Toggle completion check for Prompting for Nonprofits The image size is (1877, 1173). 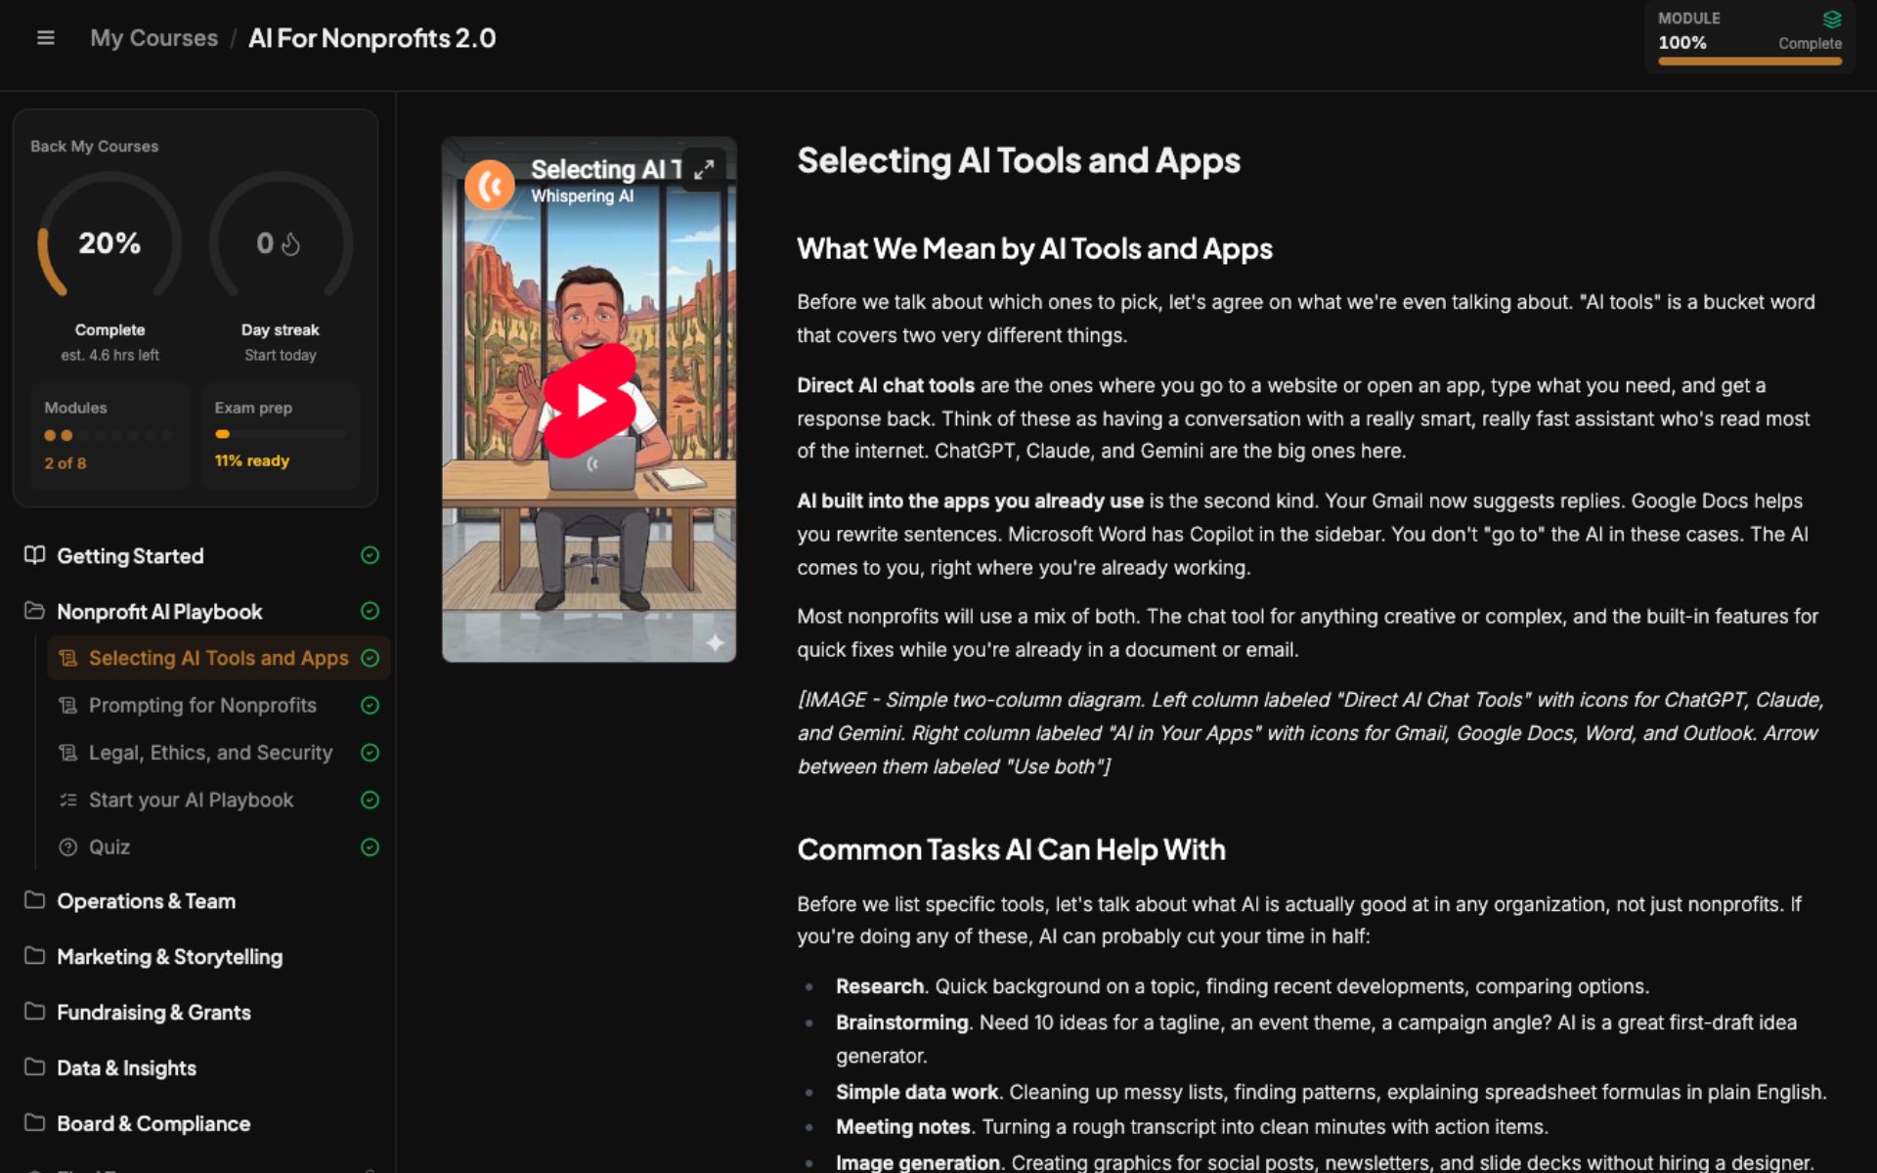click(x=370, y=706)
